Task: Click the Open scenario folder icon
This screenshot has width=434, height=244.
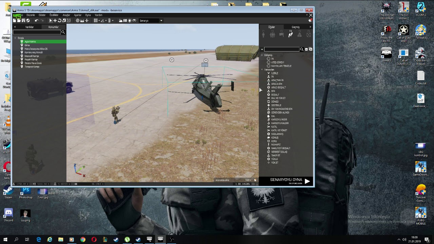Action: point(19,21)
